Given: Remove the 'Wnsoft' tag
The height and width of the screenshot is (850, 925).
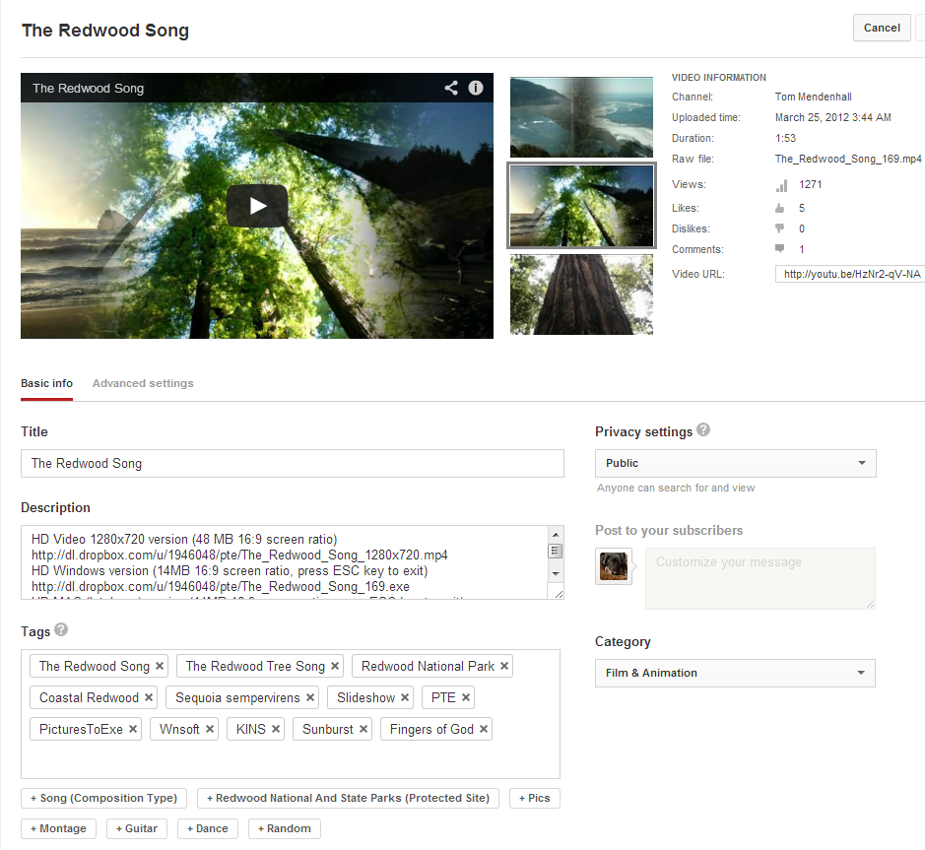Looking at the screenshot, I should coord(210,729).
